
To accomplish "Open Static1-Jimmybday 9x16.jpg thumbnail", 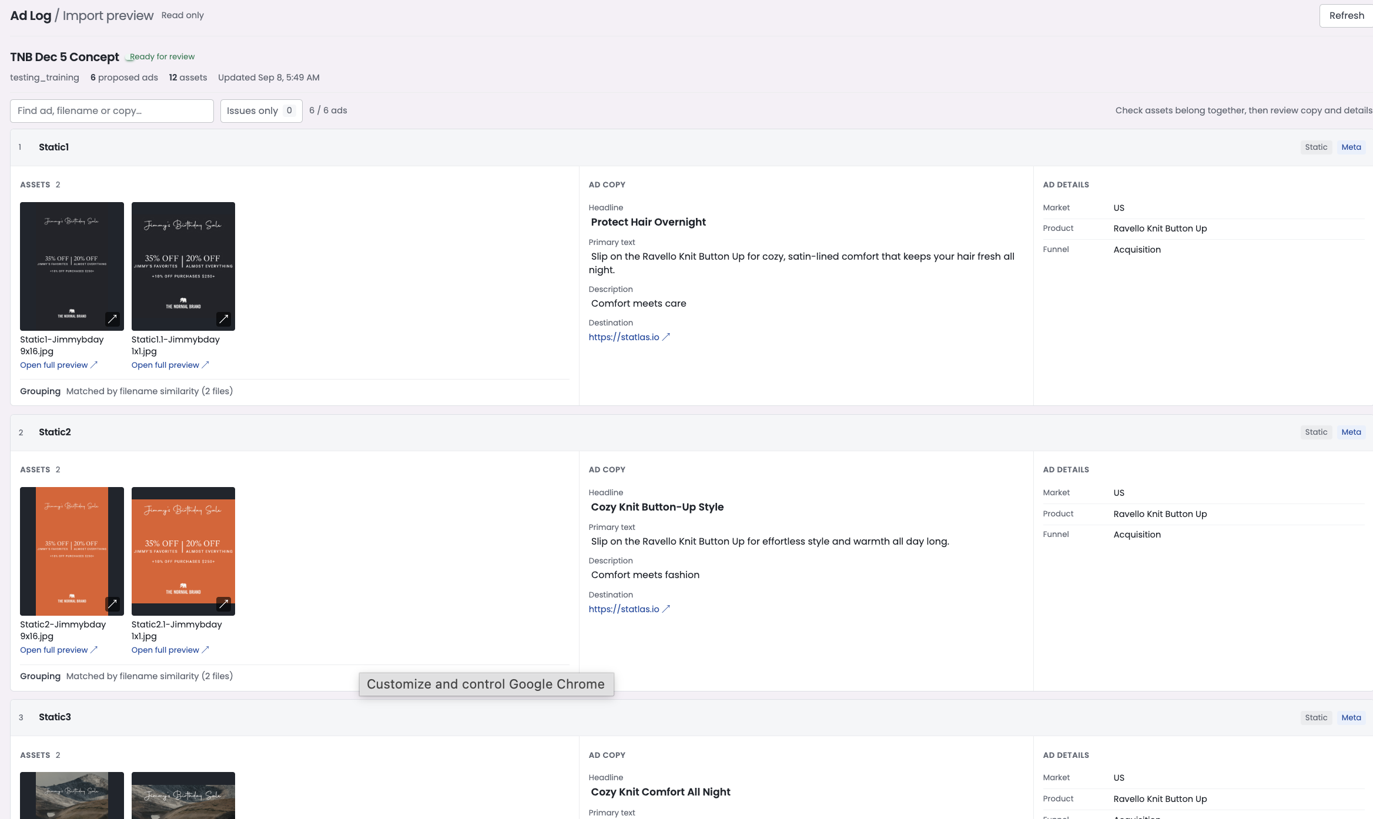I will 72,266.
